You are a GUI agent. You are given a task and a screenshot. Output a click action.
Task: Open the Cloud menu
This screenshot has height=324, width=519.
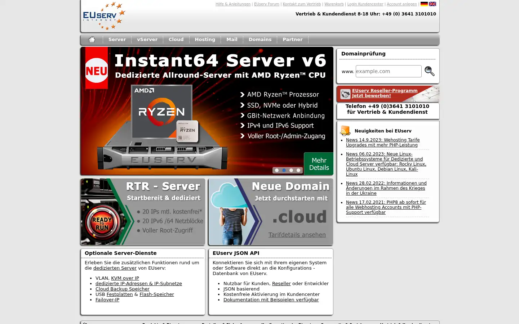click(x=176, y=40)
